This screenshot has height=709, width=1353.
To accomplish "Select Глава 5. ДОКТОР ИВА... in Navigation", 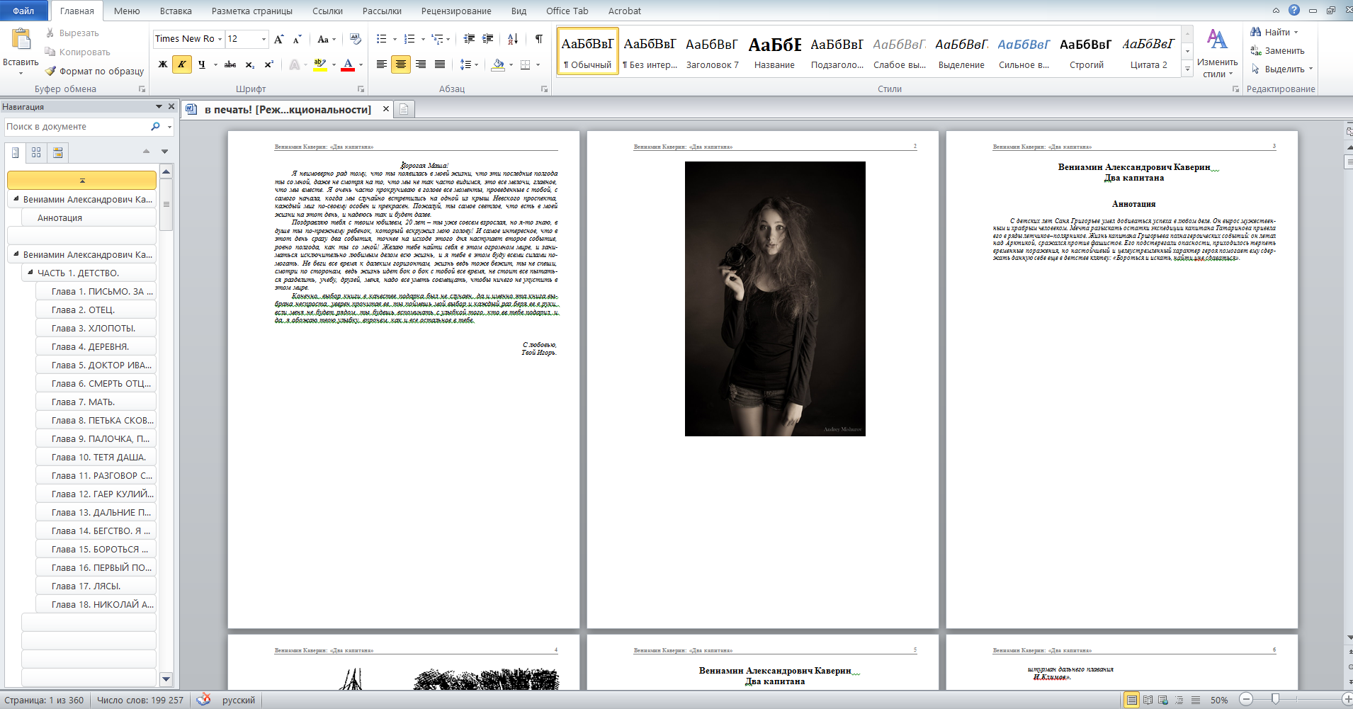I will tap(96, 365).
